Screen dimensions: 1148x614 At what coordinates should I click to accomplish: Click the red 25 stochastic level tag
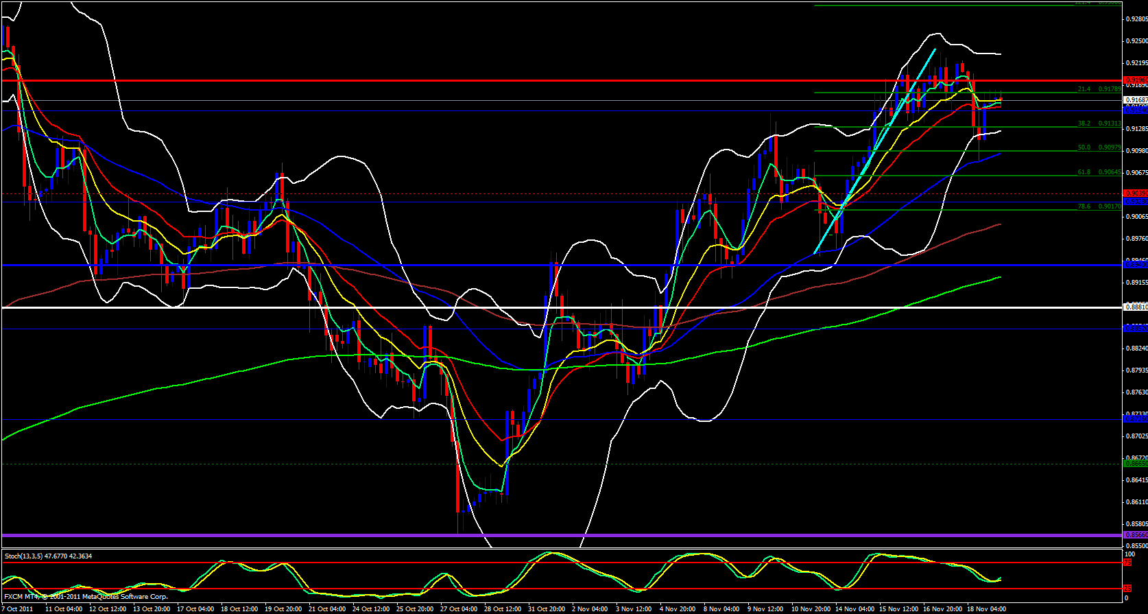click(x=1127, y=589)
